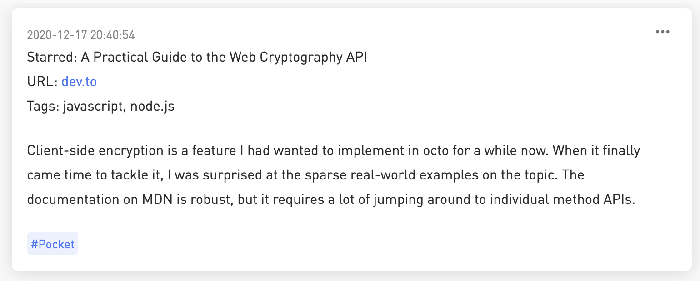700x281 pixels.
Task: Click the 2020-12-17 20:40:54 timestamp
Action: [x=81, y=35]
